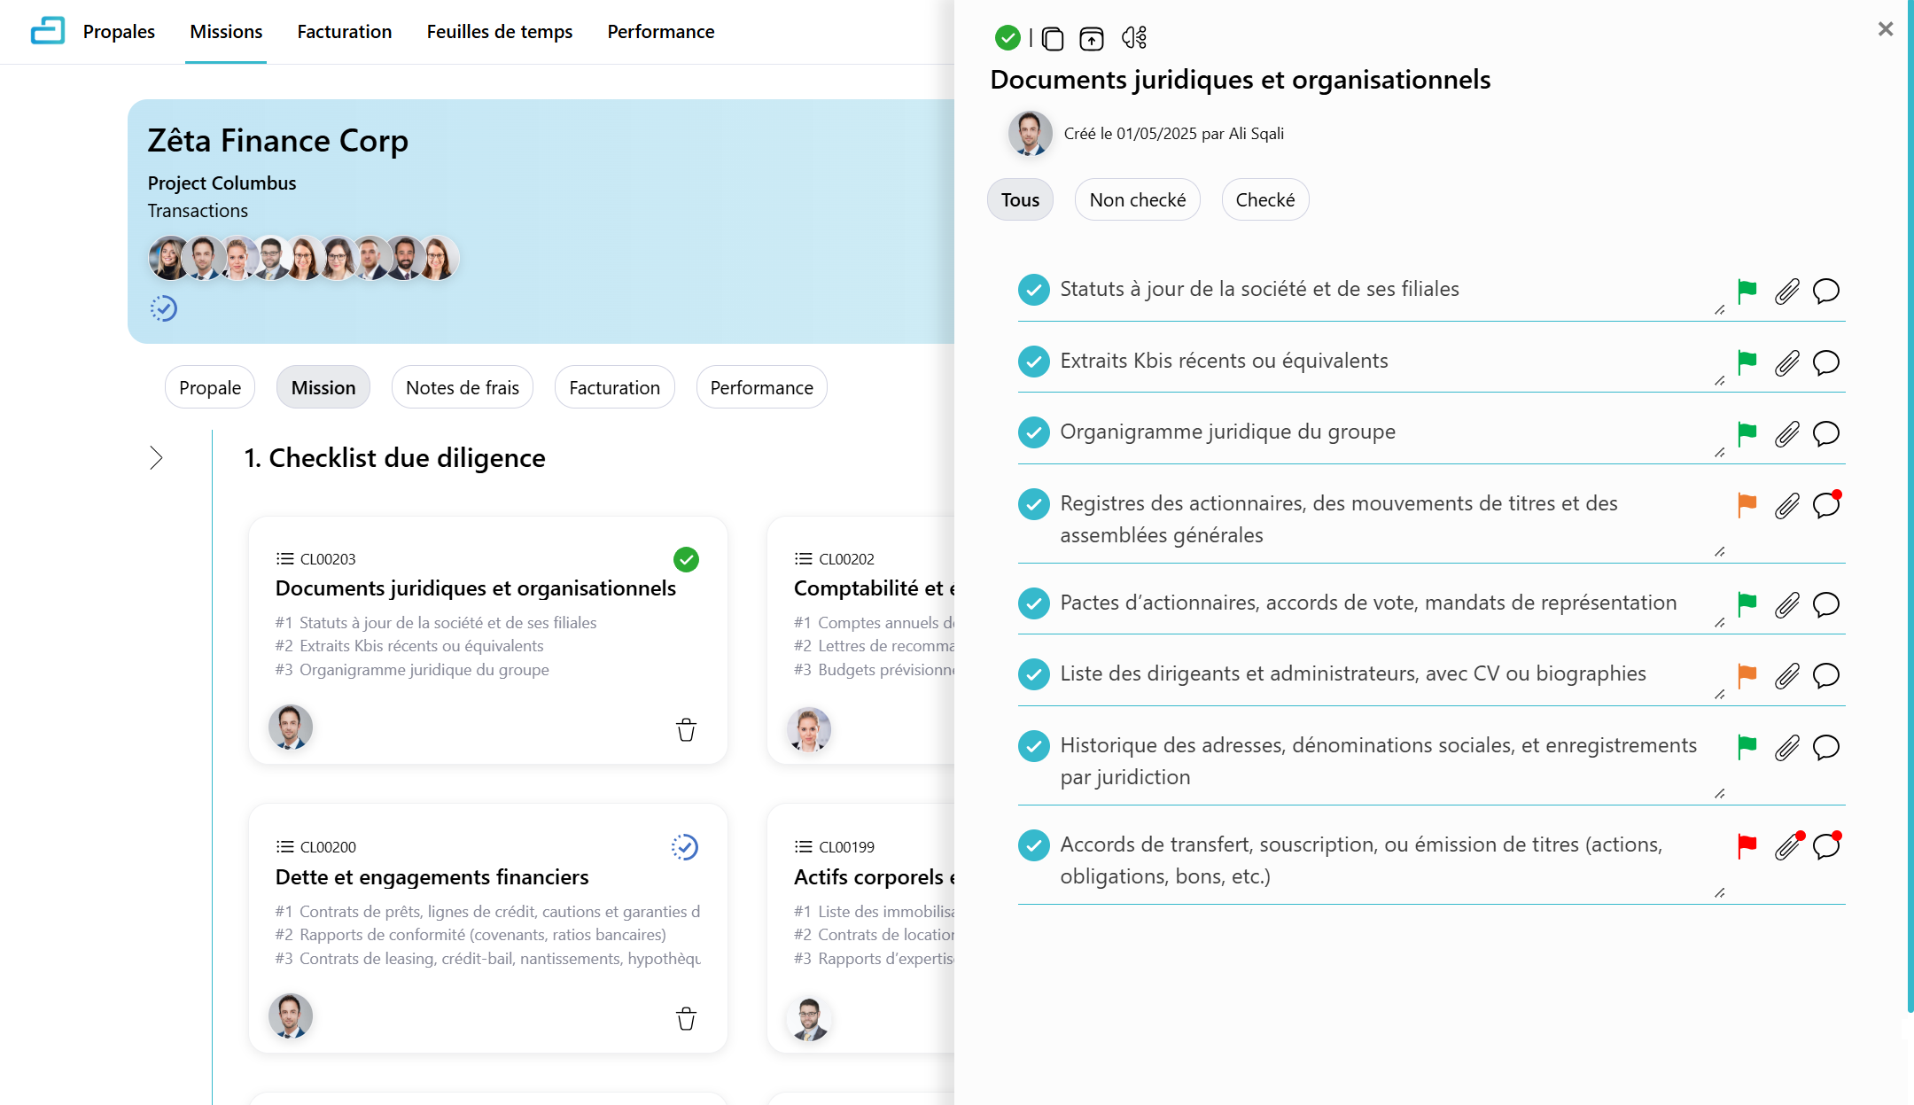Open comments on Registres des actionnaires item
1914x1105 pixels.
tap(1825, 505)
